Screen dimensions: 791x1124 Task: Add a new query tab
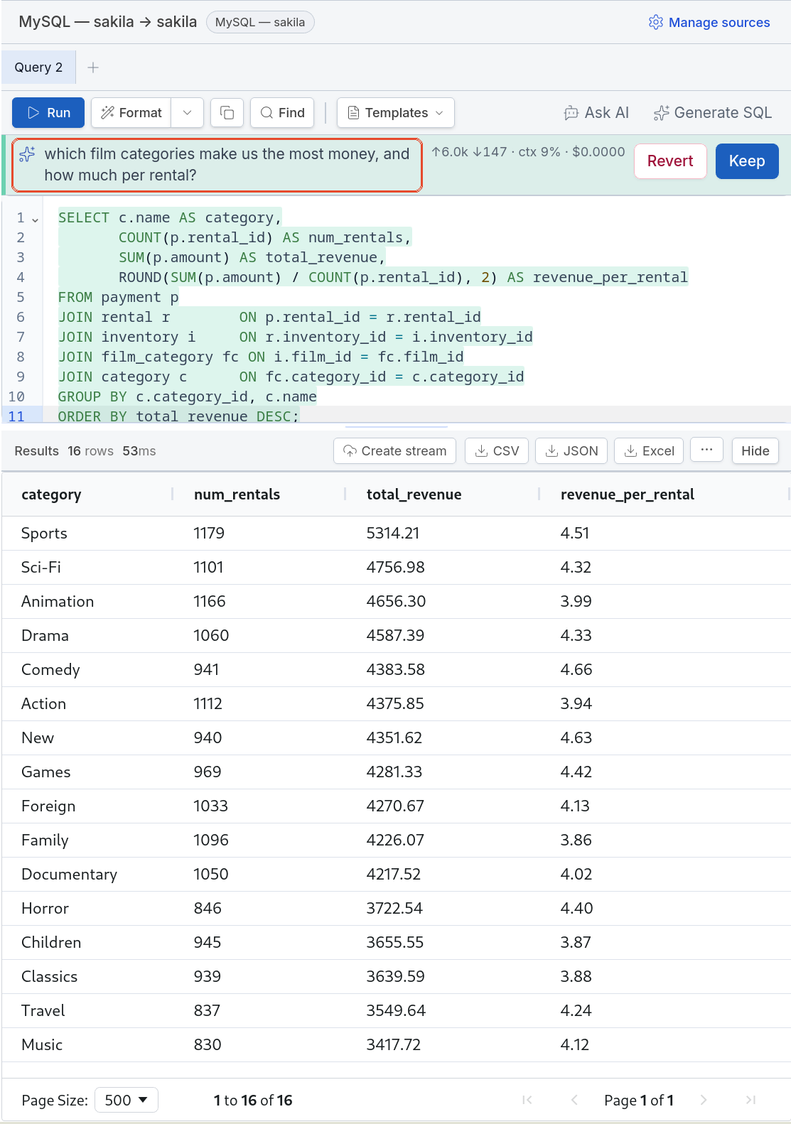tap(93, 67)
